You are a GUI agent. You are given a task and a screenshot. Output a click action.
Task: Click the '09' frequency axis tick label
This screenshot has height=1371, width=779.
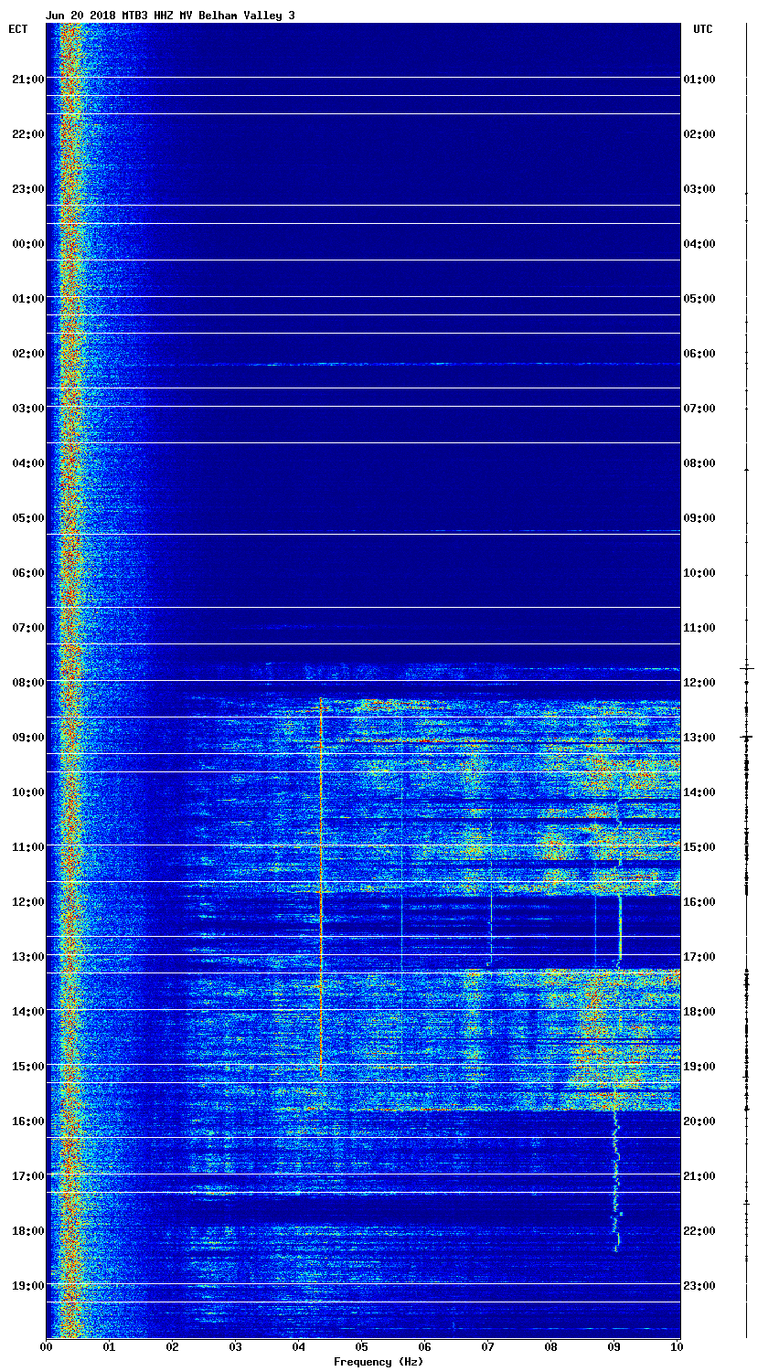point(614,1347)
